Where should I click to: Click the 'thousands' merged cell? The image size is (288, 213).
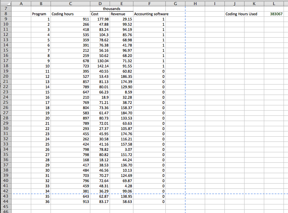tap(112, 9)
